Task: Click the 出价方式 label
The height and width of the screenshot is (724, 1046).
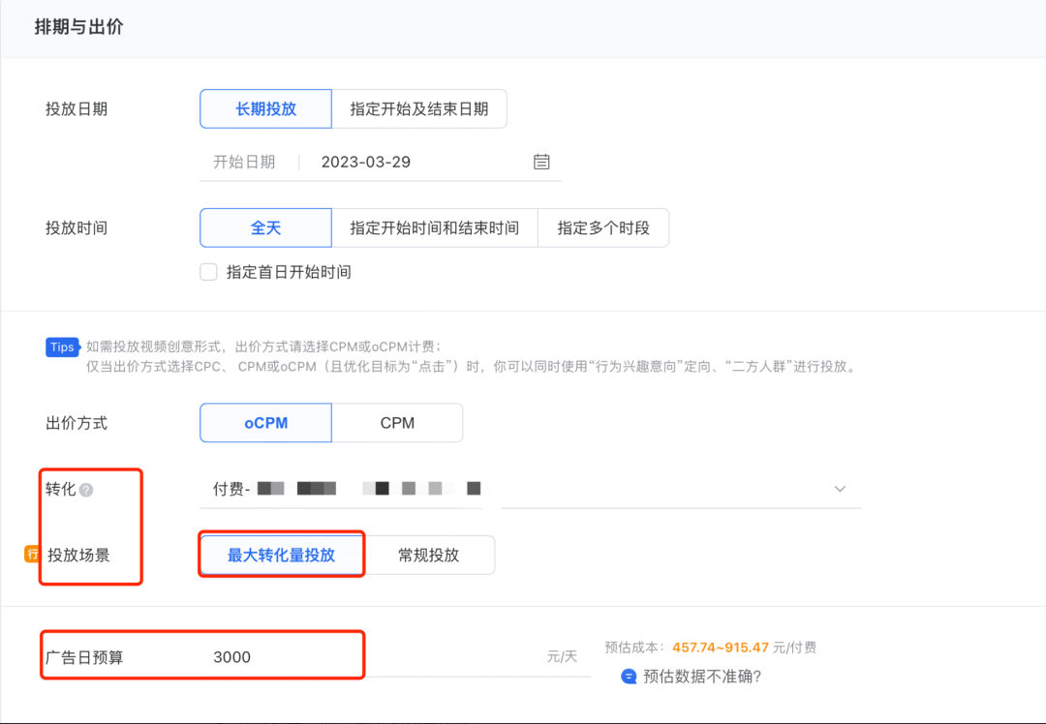Action: click(77, 423)
